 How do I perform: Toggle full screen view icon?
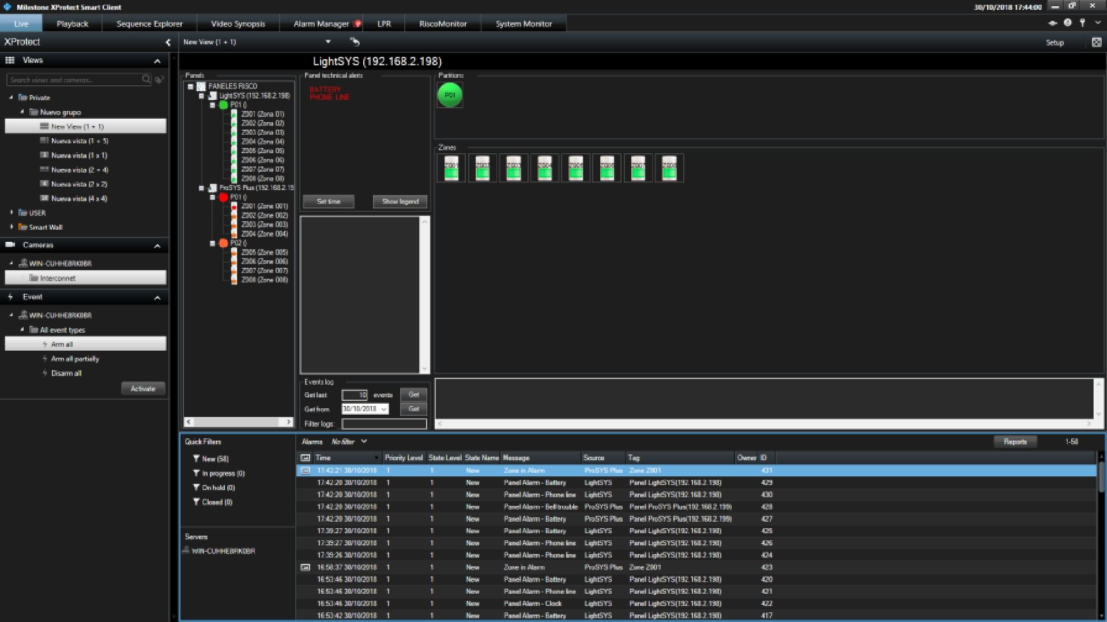[x=1096, y=42]
